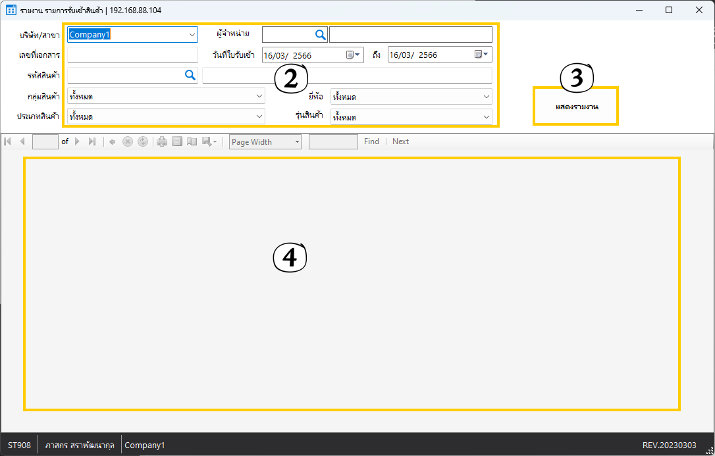Image resolution: width=715 pixels, height=456 pixels.
Task: Click the refresh report icon
Action: pyautogui.click(x=142, y=141)
